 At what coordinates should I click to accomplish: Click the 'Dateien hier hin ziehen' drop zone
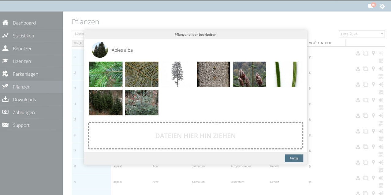[x=195, y=136]
